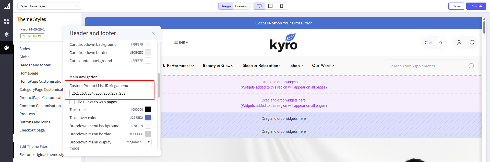Image resolution: width=490 pixels, height=162 pixels.
Task: Switch to tablet viewport icon
Action: click(x=270, y=6)
